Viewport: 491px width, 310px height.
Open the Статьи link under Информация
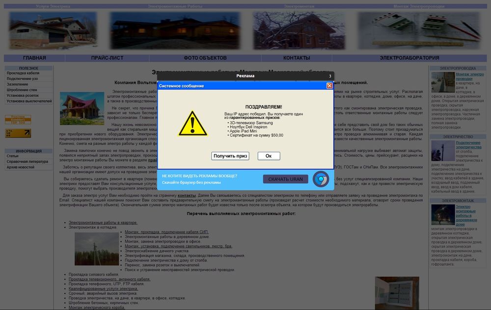13,156
